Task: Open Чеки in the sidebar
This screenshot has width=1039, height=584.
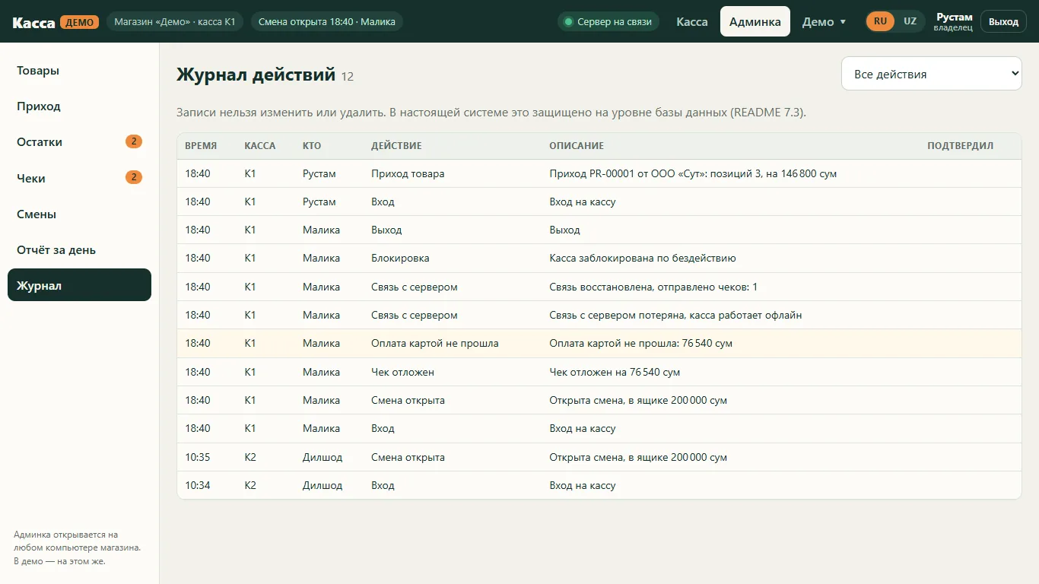Action: (x=79, y=178)
